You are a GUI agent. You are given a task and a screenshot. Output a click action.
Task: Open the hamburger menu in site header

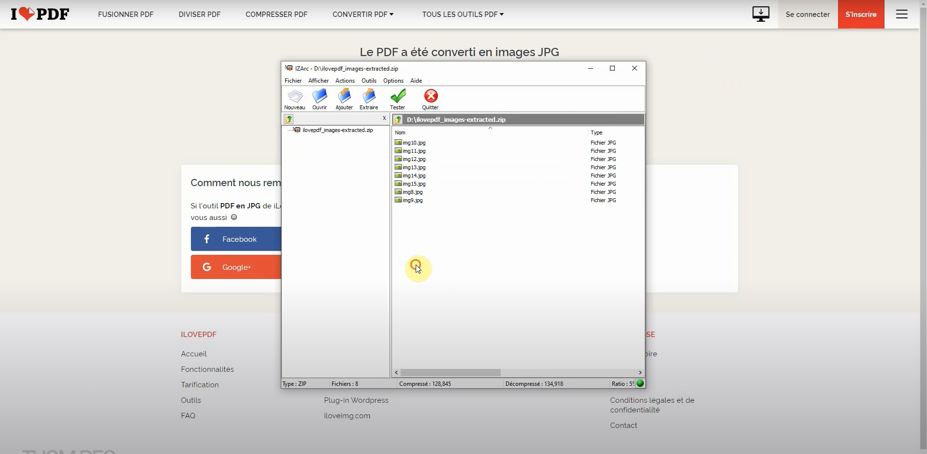pyautogui.click(x=902, y=14)
